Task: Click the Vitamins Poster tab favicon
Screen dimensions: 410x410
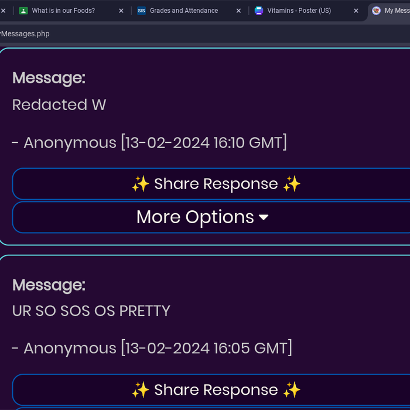Action: coord(259,11)
